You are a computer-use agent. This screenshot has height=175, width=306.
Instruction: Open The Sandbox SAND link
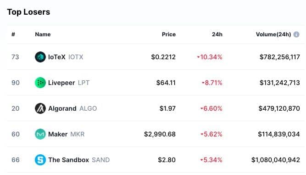pyautogui.click(x=79, y=160)
